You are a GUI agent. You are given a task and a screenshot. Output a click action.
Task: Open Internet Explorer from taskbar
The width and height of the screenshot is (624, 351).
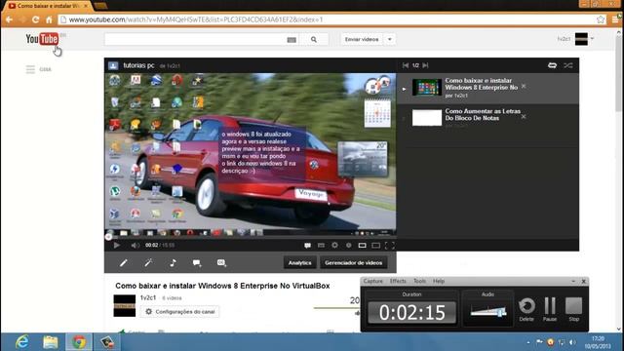tap(21, 342)
